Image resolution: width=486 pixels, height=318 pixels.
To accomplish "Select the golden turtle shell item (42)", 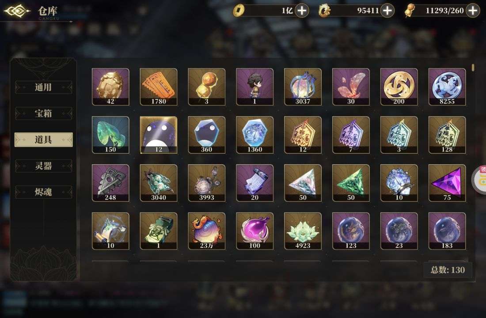I will point(110,87).
